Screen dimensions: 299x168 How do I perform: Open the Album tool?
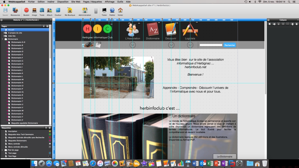point(50,11)
